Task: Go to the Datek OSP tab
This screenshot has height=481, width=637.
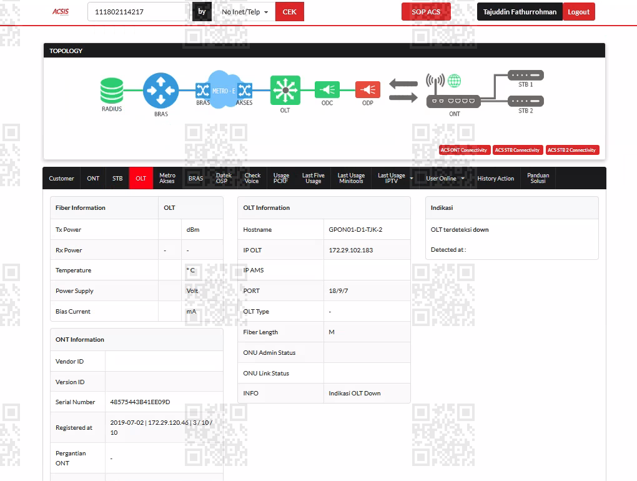Action: 224,178
